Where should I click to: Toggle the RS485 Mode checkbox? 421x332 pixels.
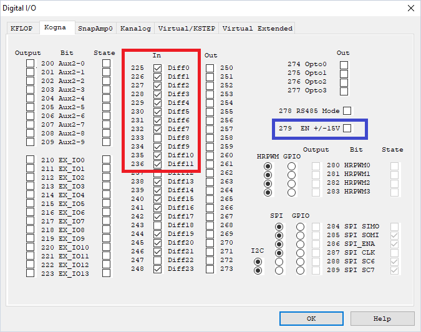pos(347,110)
